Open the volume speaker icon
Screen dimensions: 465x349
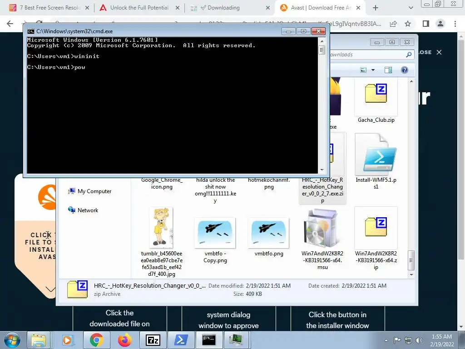click(x=419, y=340)
